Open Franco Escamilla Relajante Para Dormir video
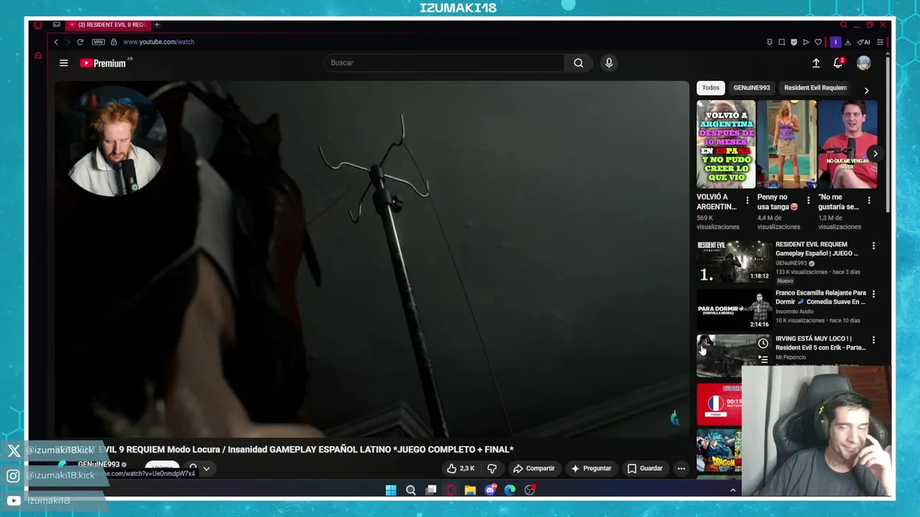Screen dimensions: 920x517 [734, 309]
